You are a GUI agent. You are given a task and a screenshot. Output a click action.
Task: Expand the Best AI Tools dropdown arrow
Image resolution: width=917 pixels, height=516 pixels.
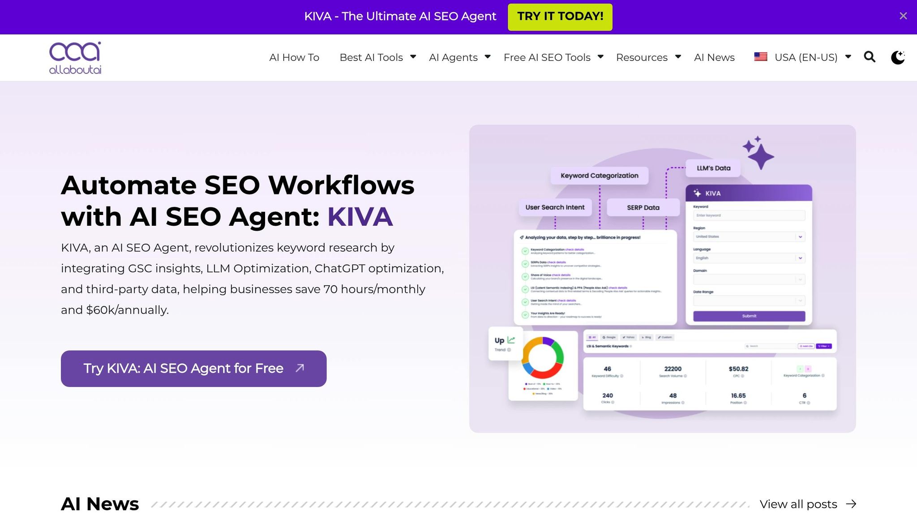point(413,56)
